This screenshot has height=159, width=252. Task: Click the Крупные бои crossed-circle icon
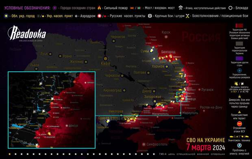[x=150, y=16]
